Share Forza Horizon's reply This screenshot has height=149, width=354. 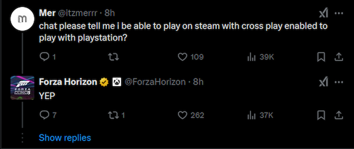[x=339, y=115]
